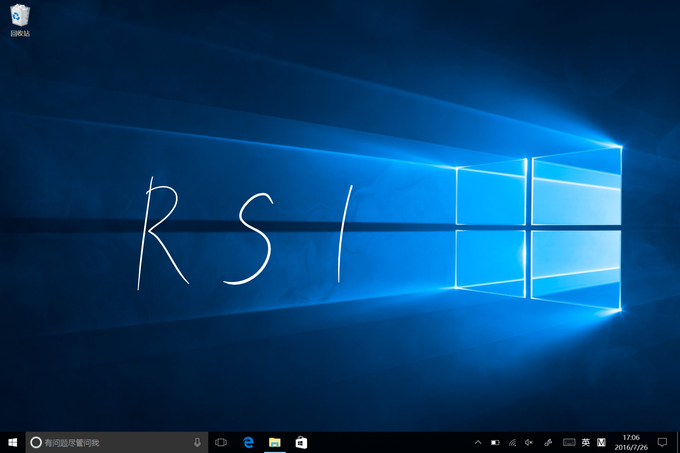Switch input language indicator 英
The image size is (680, 453).
pyautogui.click(x=586, y=442)
